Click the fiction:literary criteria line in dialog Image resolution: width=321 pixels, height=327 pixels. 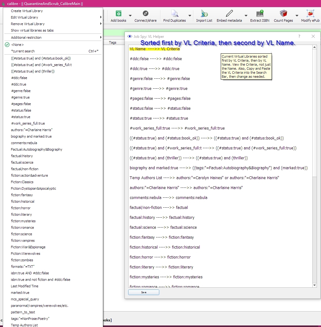pyautogui.click(x=161, y=267)
